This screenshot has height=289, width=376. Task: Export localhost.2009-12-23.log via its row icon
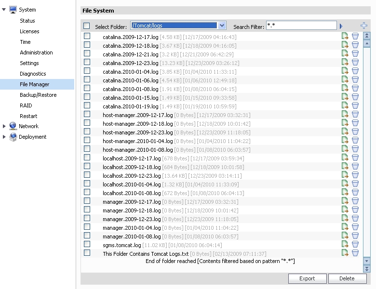coord(345,175)
